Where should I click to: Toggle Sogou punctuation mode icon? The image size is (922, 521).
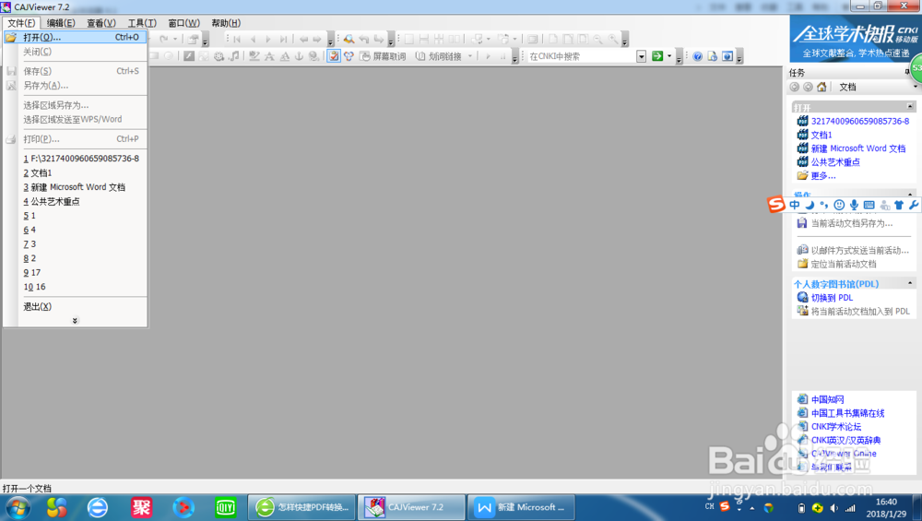point(823,205)
